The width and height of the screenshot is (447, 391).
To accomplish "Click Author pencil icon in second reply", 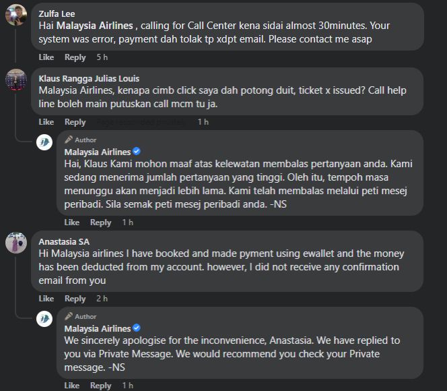I will tap(69, 316).
